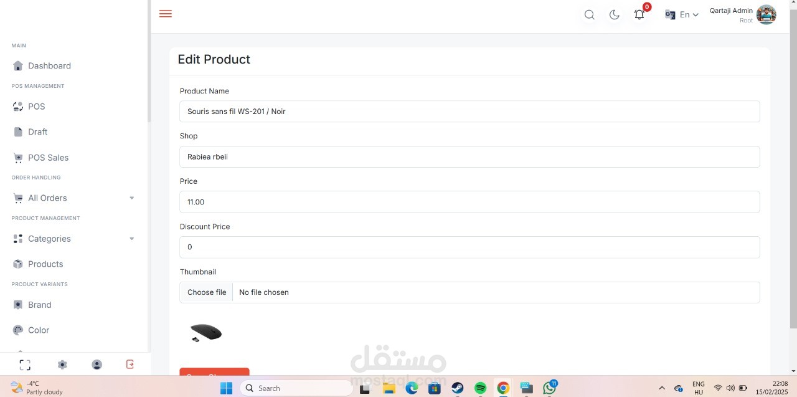
Task: Open Draft in sidebar
Action: (37, 132)
